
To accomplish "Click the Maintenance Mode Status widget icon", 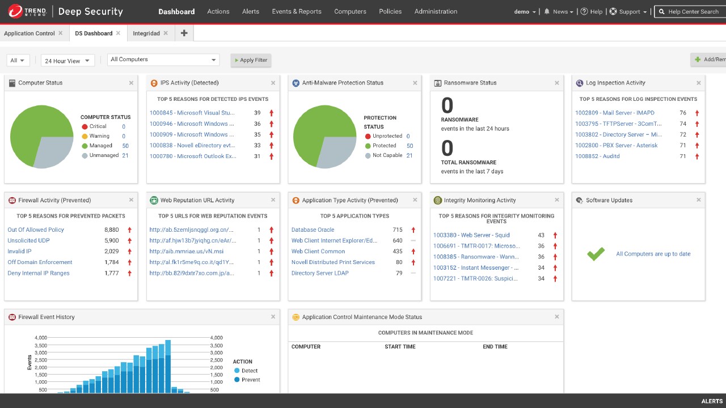I will click(x=296, y=317).
